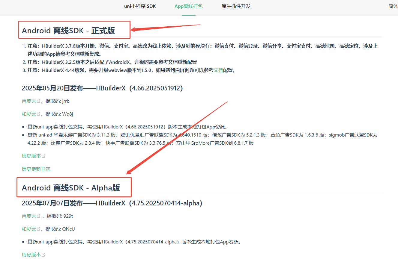Viewport: 398px width, 262px height.
Task: Click 百度云 link under the 4.66.2025051912 release
Action: coord(29,101)
